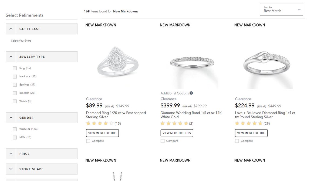Collapse the Jewelry Type filter chevron
Image resolution: width=324 pixels, height=181 pixels.
click(x=11, y=57)
